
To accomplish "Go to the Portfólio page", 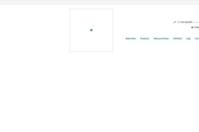I will 177,39.
